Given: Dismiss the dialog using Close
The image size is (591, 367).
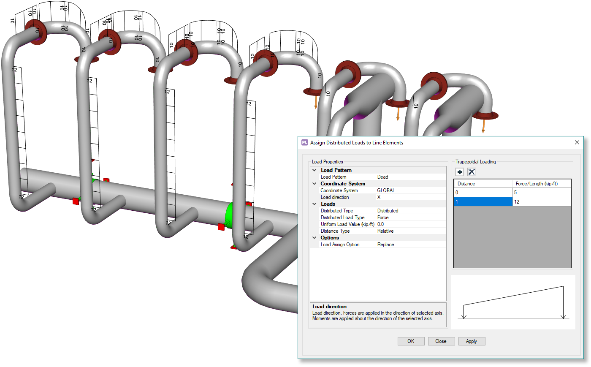Looking at the screenshot, I should 441,341.
